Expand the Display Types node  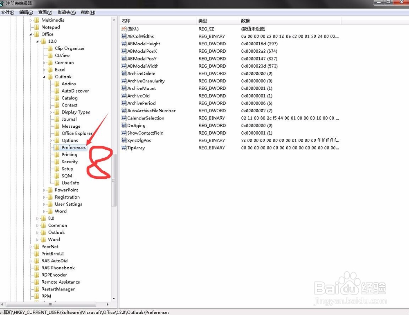point(51,112)
